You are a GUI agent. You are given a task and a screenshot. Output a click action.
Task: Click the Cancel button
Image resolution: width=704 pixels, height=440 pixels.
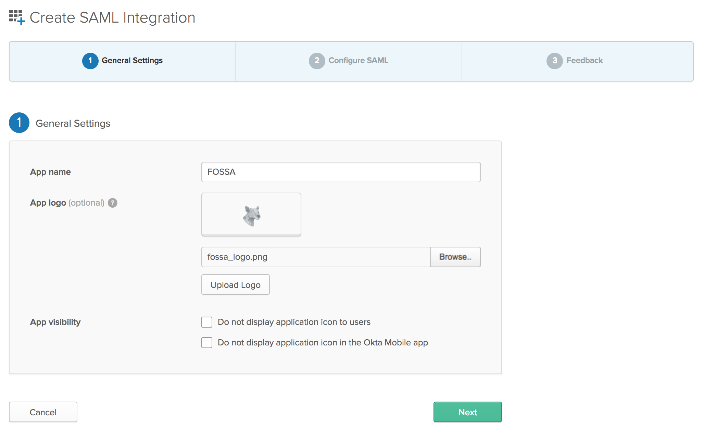pos(43,412)
